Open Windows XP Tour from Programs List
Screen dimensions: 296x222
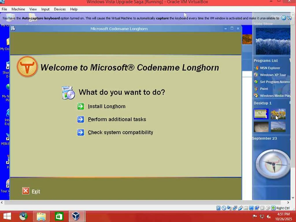(273, 75)
